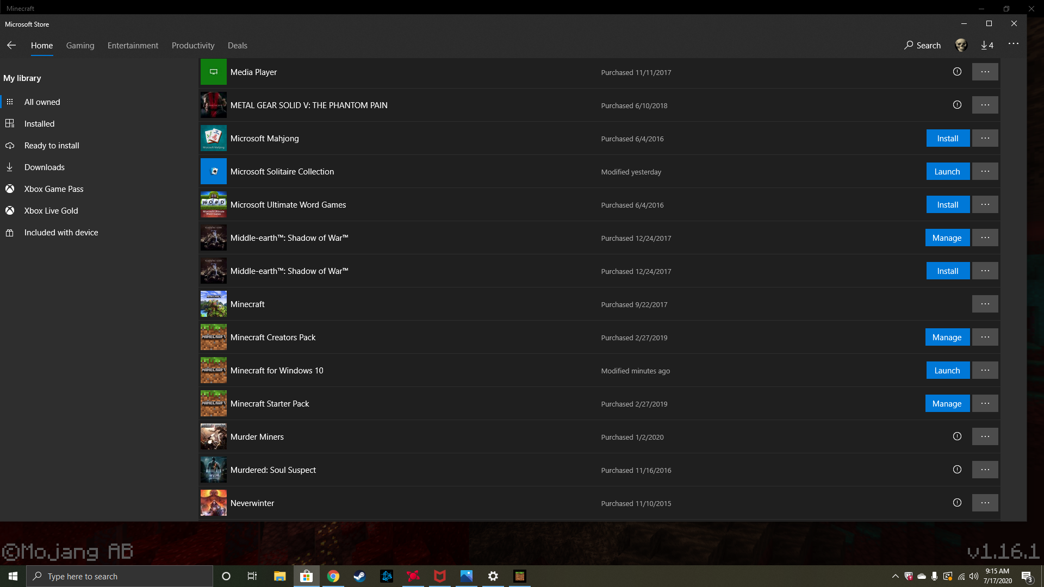Launch Microsoft Solitaire Collection
Viewport: 1044px width, 587px height.
pos(948,172)
